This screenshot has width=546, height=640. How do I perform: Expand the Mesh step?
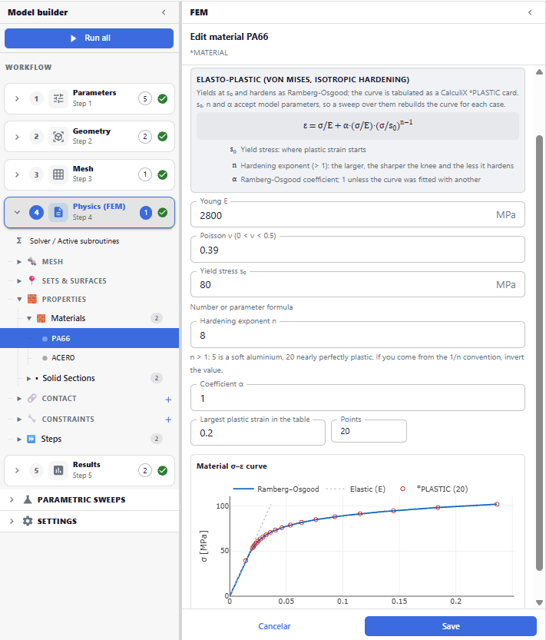tap(17, 174)
